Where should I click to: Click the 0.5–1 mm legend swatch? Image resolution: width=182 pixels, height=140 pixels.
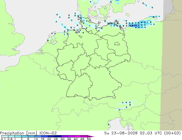click(x=11, y=136)
